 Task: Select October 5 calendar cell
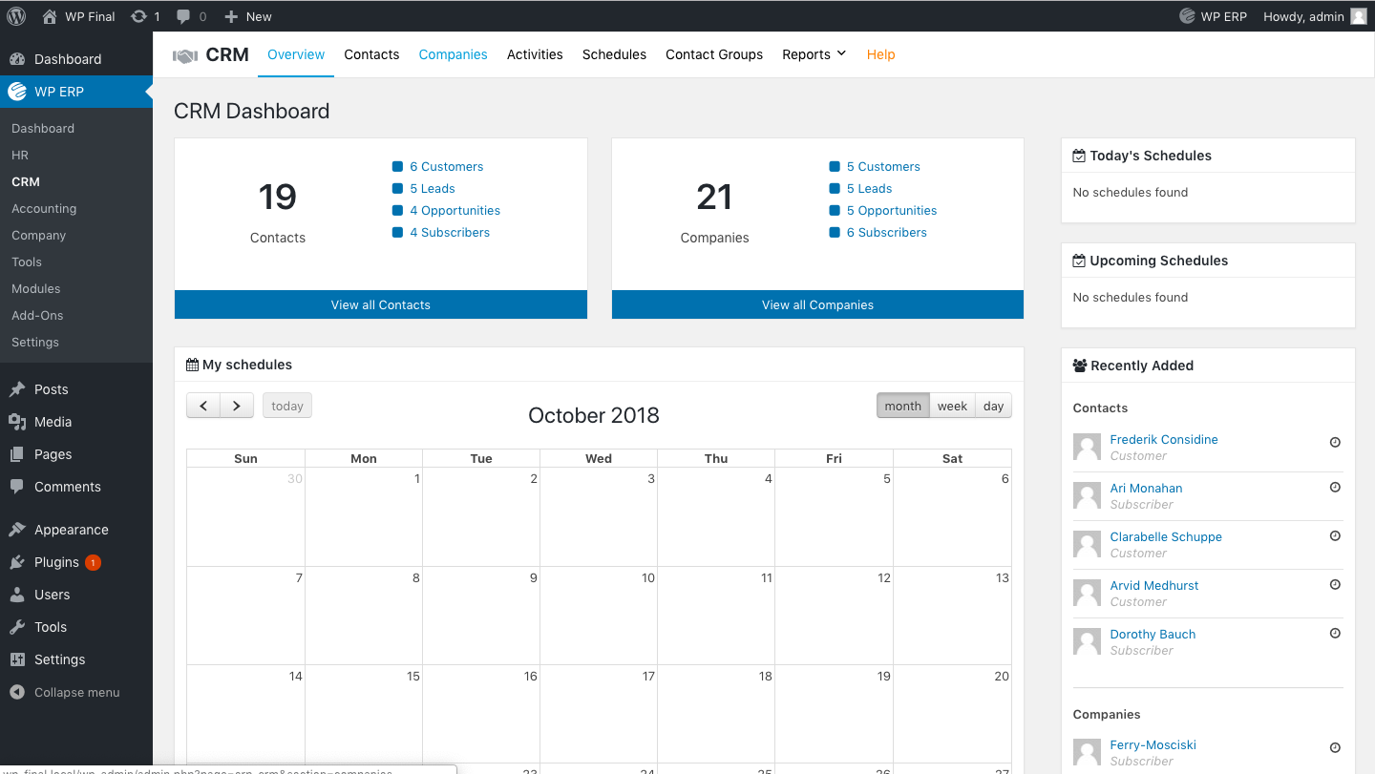click(834, 516)
